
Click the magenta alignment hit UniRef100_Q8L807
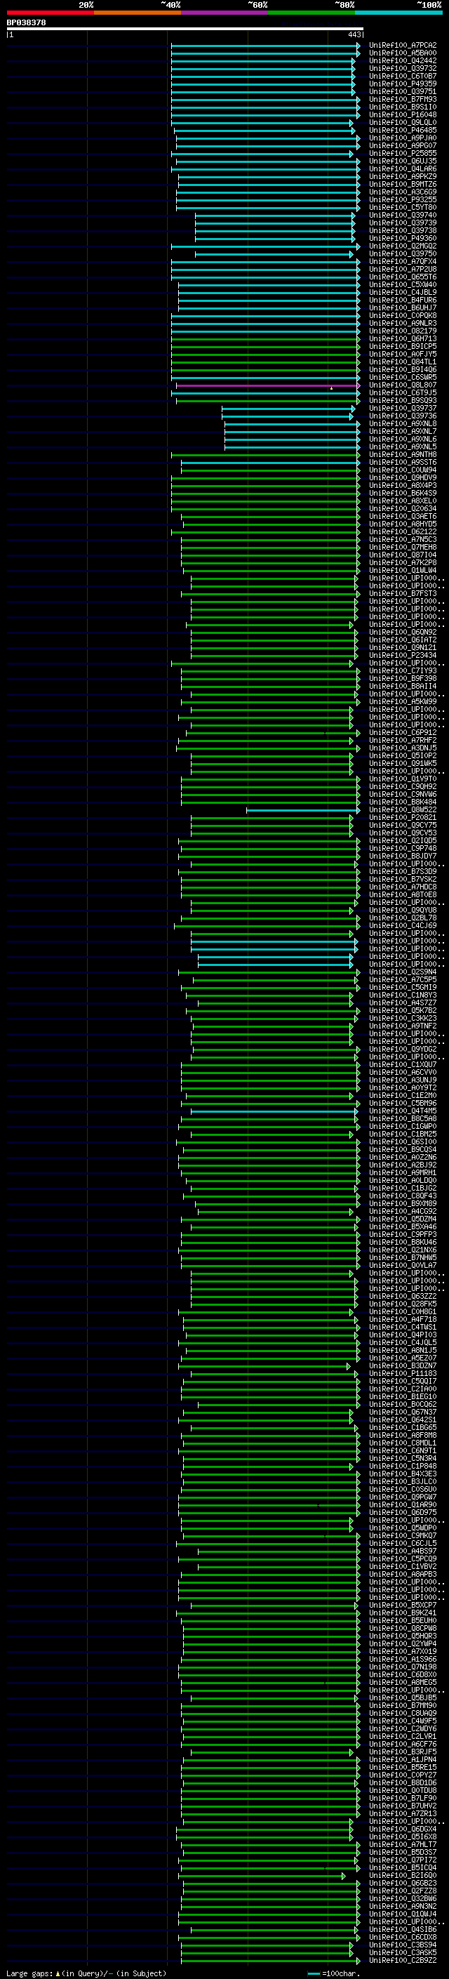(403, 385)
